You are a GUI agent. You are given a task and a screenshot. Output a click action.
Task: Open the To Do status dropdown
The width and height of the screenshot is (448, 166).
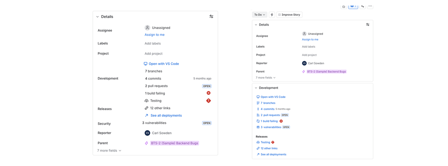click(x=259, y=15)
